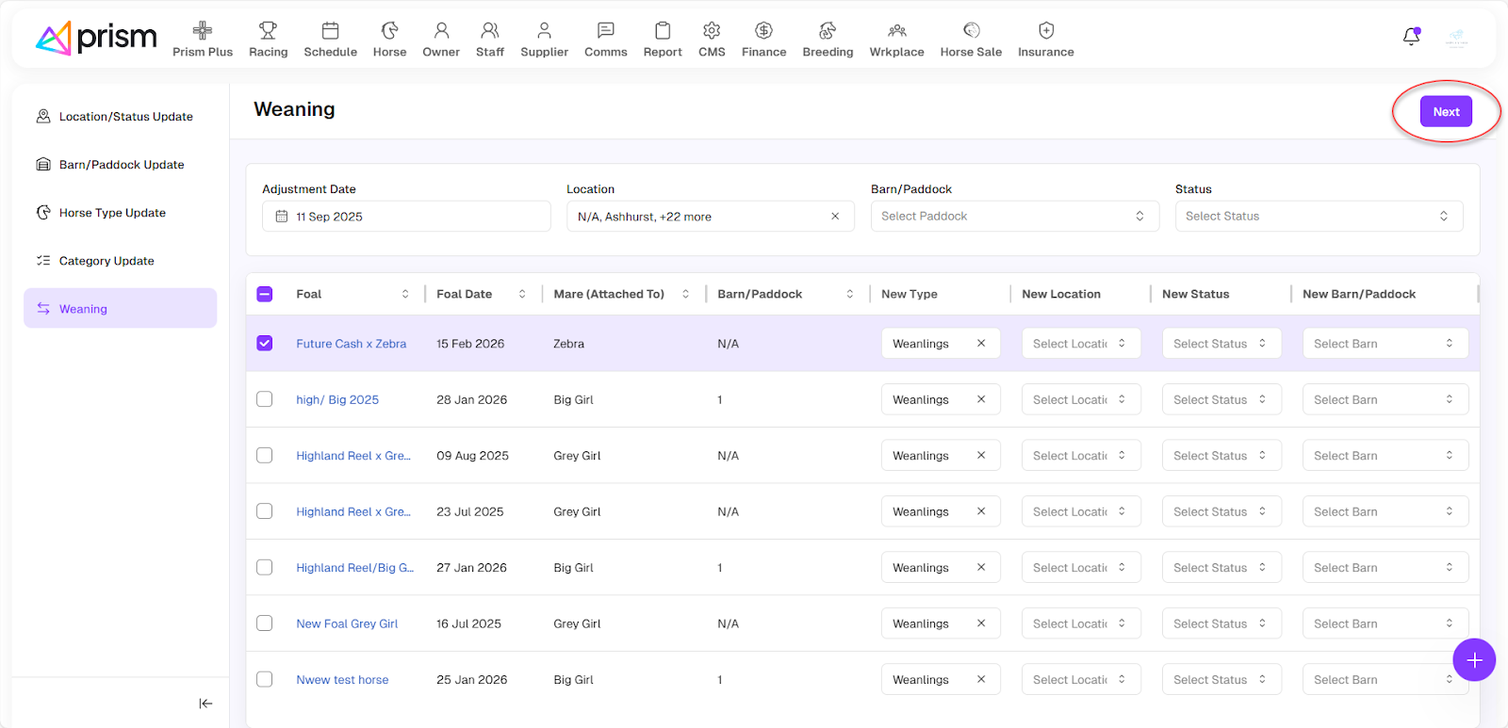Click the purple plus floating button
This screenshot has width=1508, height=728.
coord(1474,660)
